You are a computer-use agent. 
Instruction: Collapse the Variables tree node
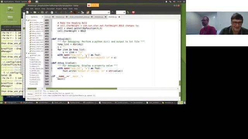point(27,53)
